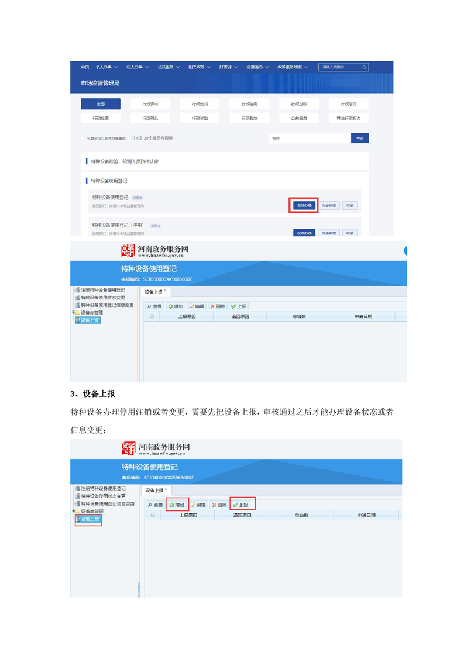Open the 好差评 dropdown menu
The height and width of the screenshot is (656, 464).
(x=228, y=67)
